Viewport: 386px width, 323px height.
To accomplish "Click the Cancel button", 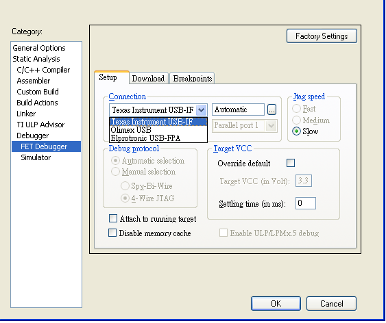I will (331, 304).
